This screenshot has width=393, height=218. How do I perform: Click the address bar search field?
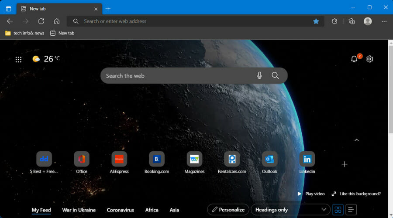(195, 21)
